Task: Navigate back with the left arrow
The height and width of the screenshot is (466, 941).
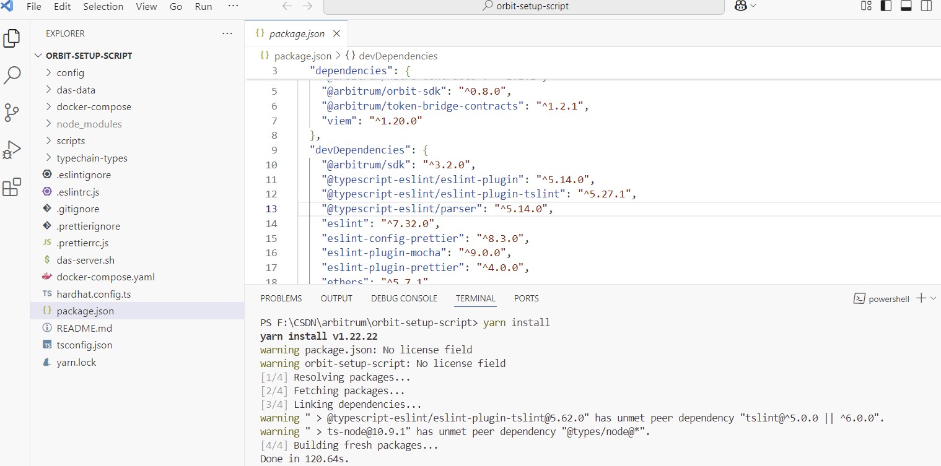Action: [287, 6]
